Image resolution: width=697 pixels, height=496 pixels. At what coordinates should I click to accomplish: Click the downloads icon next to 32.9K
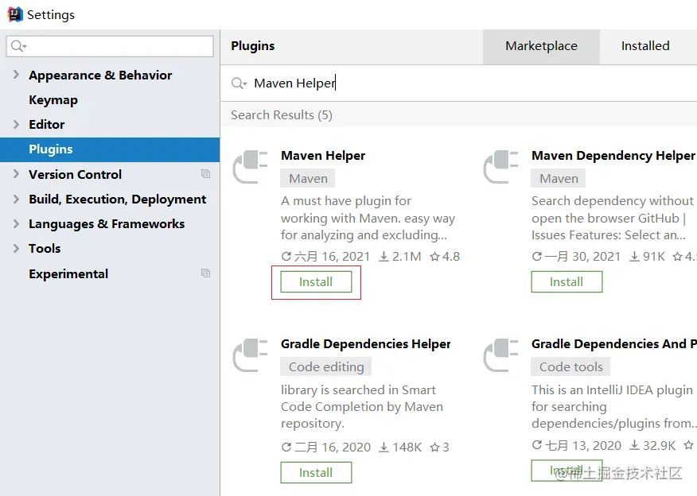tap(635, 445)
